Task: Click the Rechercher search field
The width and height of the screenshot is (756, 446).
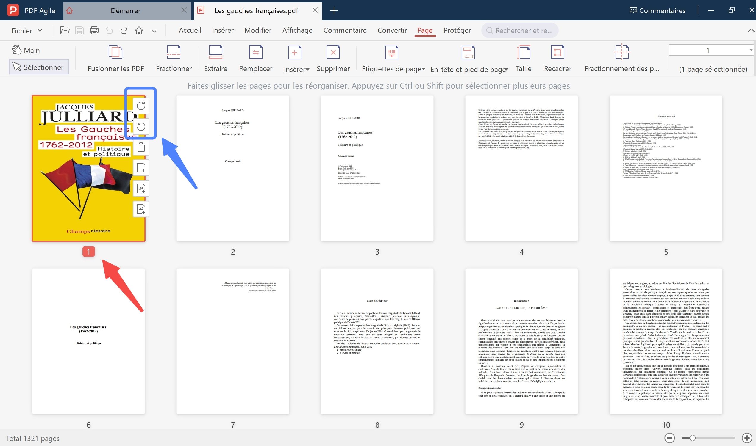Action: pyautogui.click(x=520, y=31)
